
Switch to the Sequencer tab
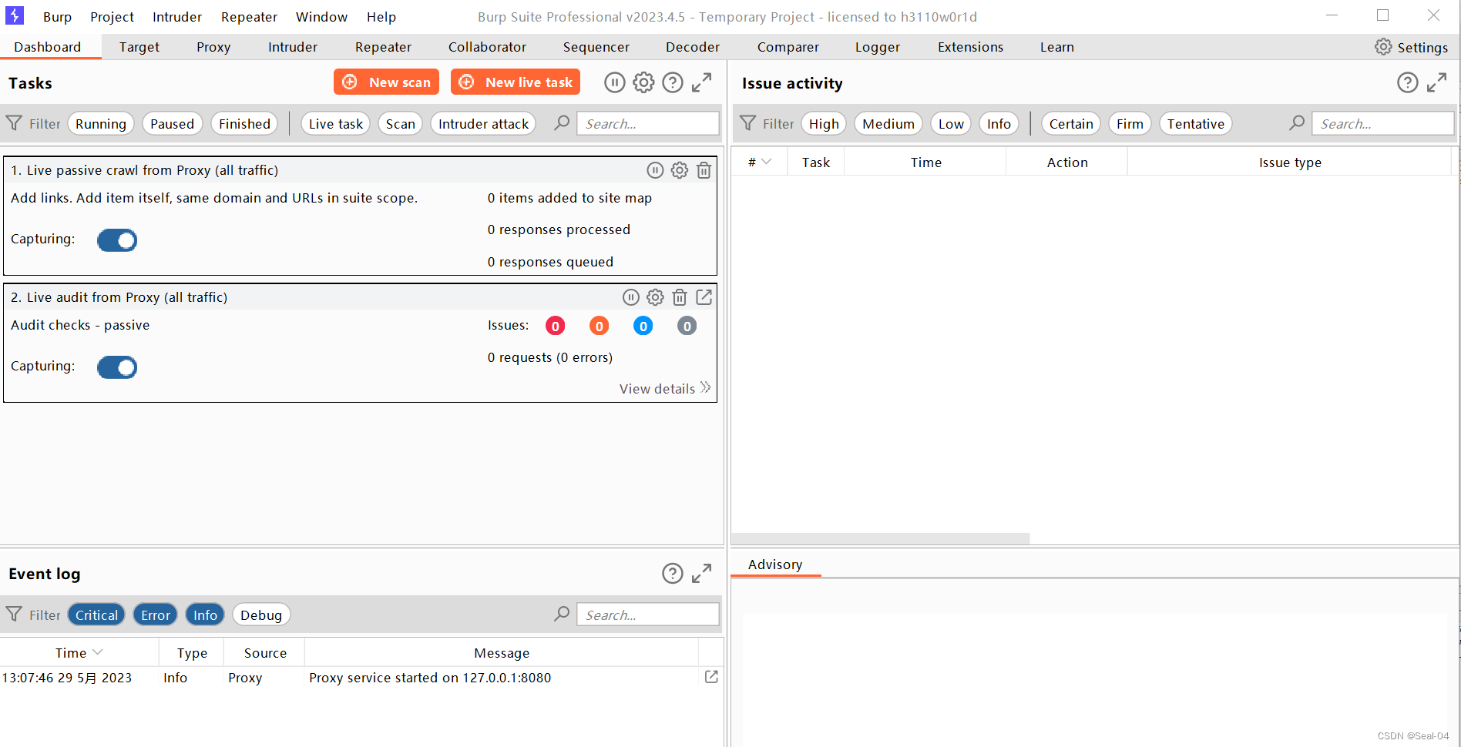pos(596,47)
